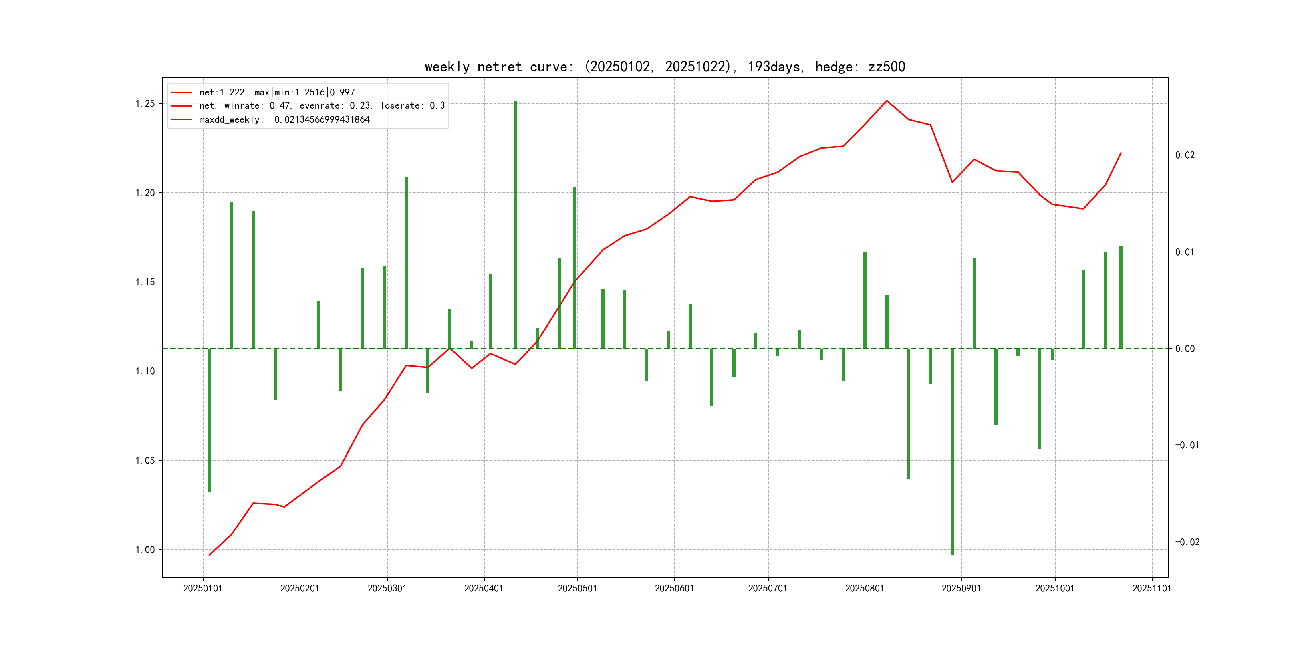Image resolution: width=1298 pixels, height=649 pixels.
Task: Click the 1.15 left axis label
Action: [x=145, y=282]
